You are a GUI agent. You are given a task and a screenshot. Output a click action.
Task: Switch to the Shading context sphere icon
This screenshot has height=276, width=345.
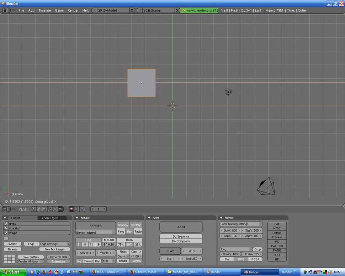[x=44, y=209]
